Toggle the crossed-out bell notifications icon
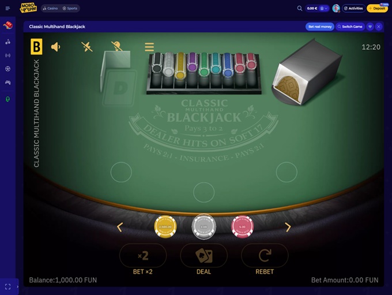The image size is (392, 295). [x=117, y=46]
